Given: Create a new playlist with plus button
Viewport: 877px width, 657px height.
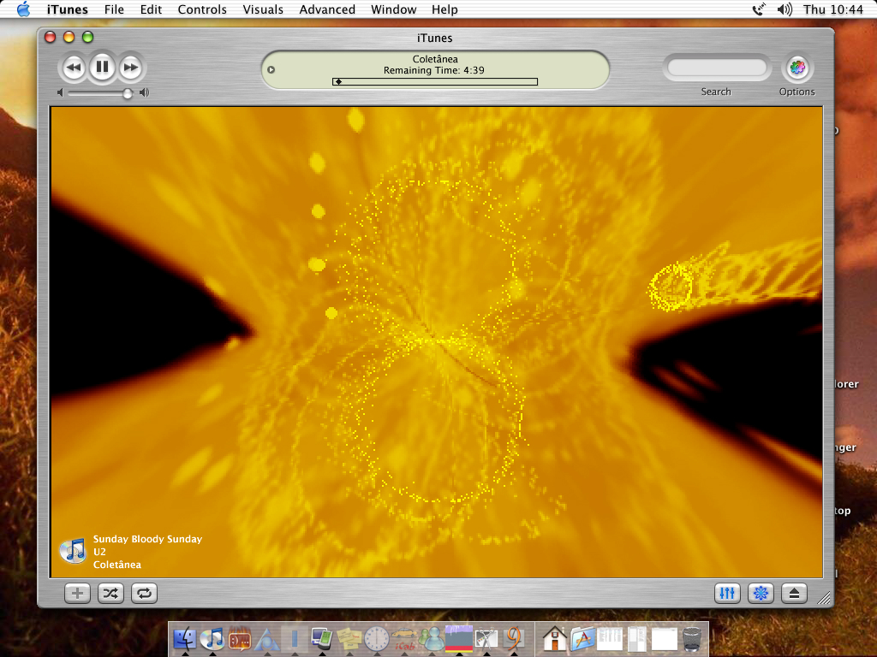Looking at the screenshot, I should (x=77, y=593).
